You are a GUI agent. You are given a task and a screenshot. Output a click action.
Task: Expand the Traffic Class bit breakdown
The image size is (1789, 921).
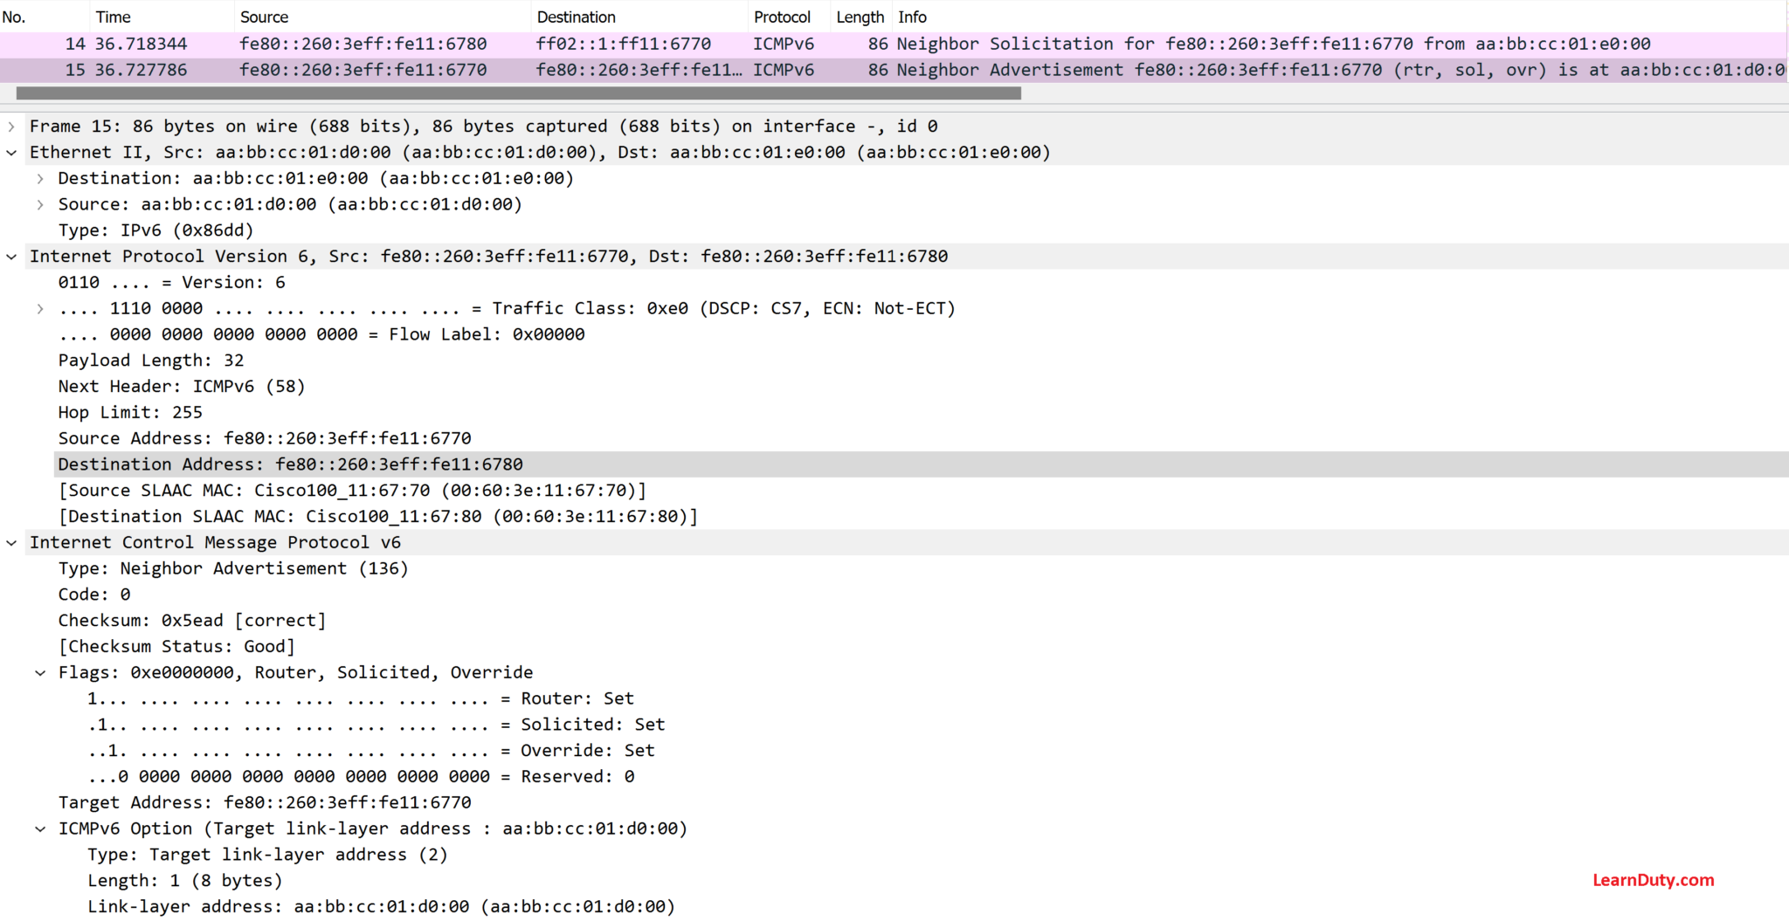tap(40, 307)
